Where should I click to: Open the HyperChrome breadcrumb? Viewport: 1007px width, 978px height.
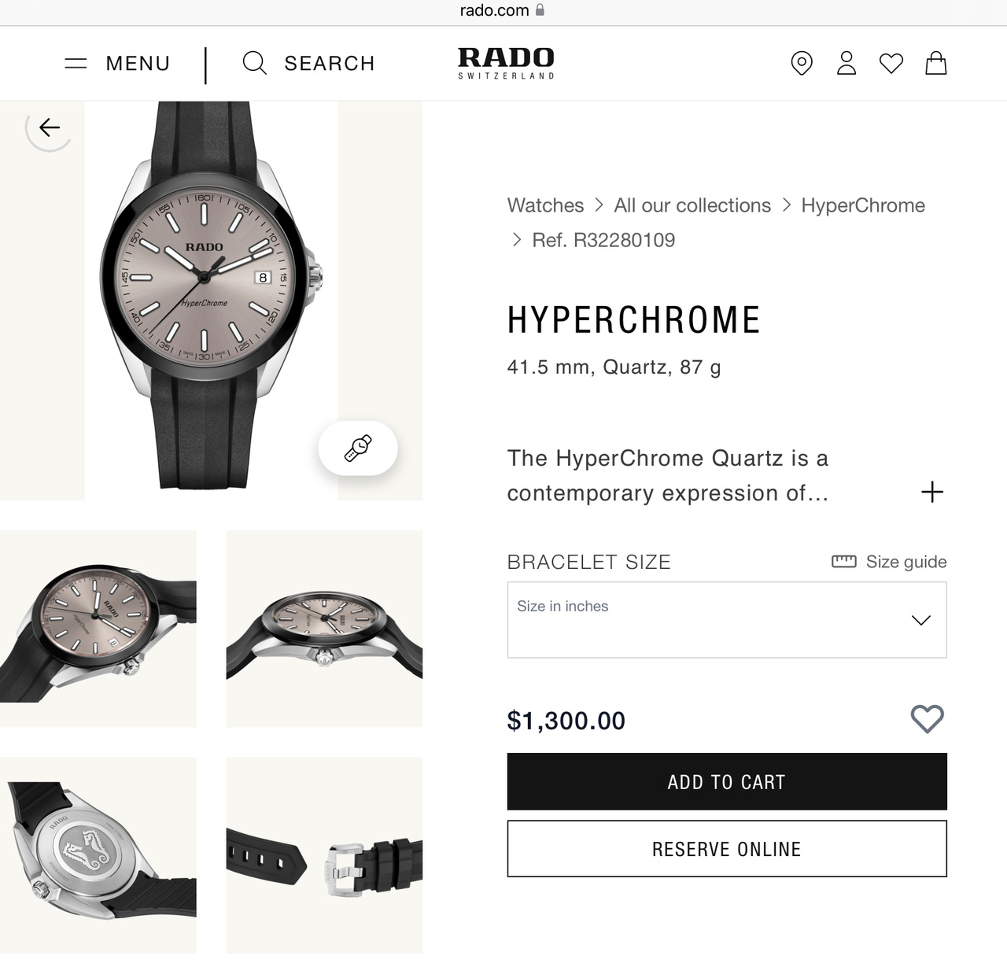[863, 205]
